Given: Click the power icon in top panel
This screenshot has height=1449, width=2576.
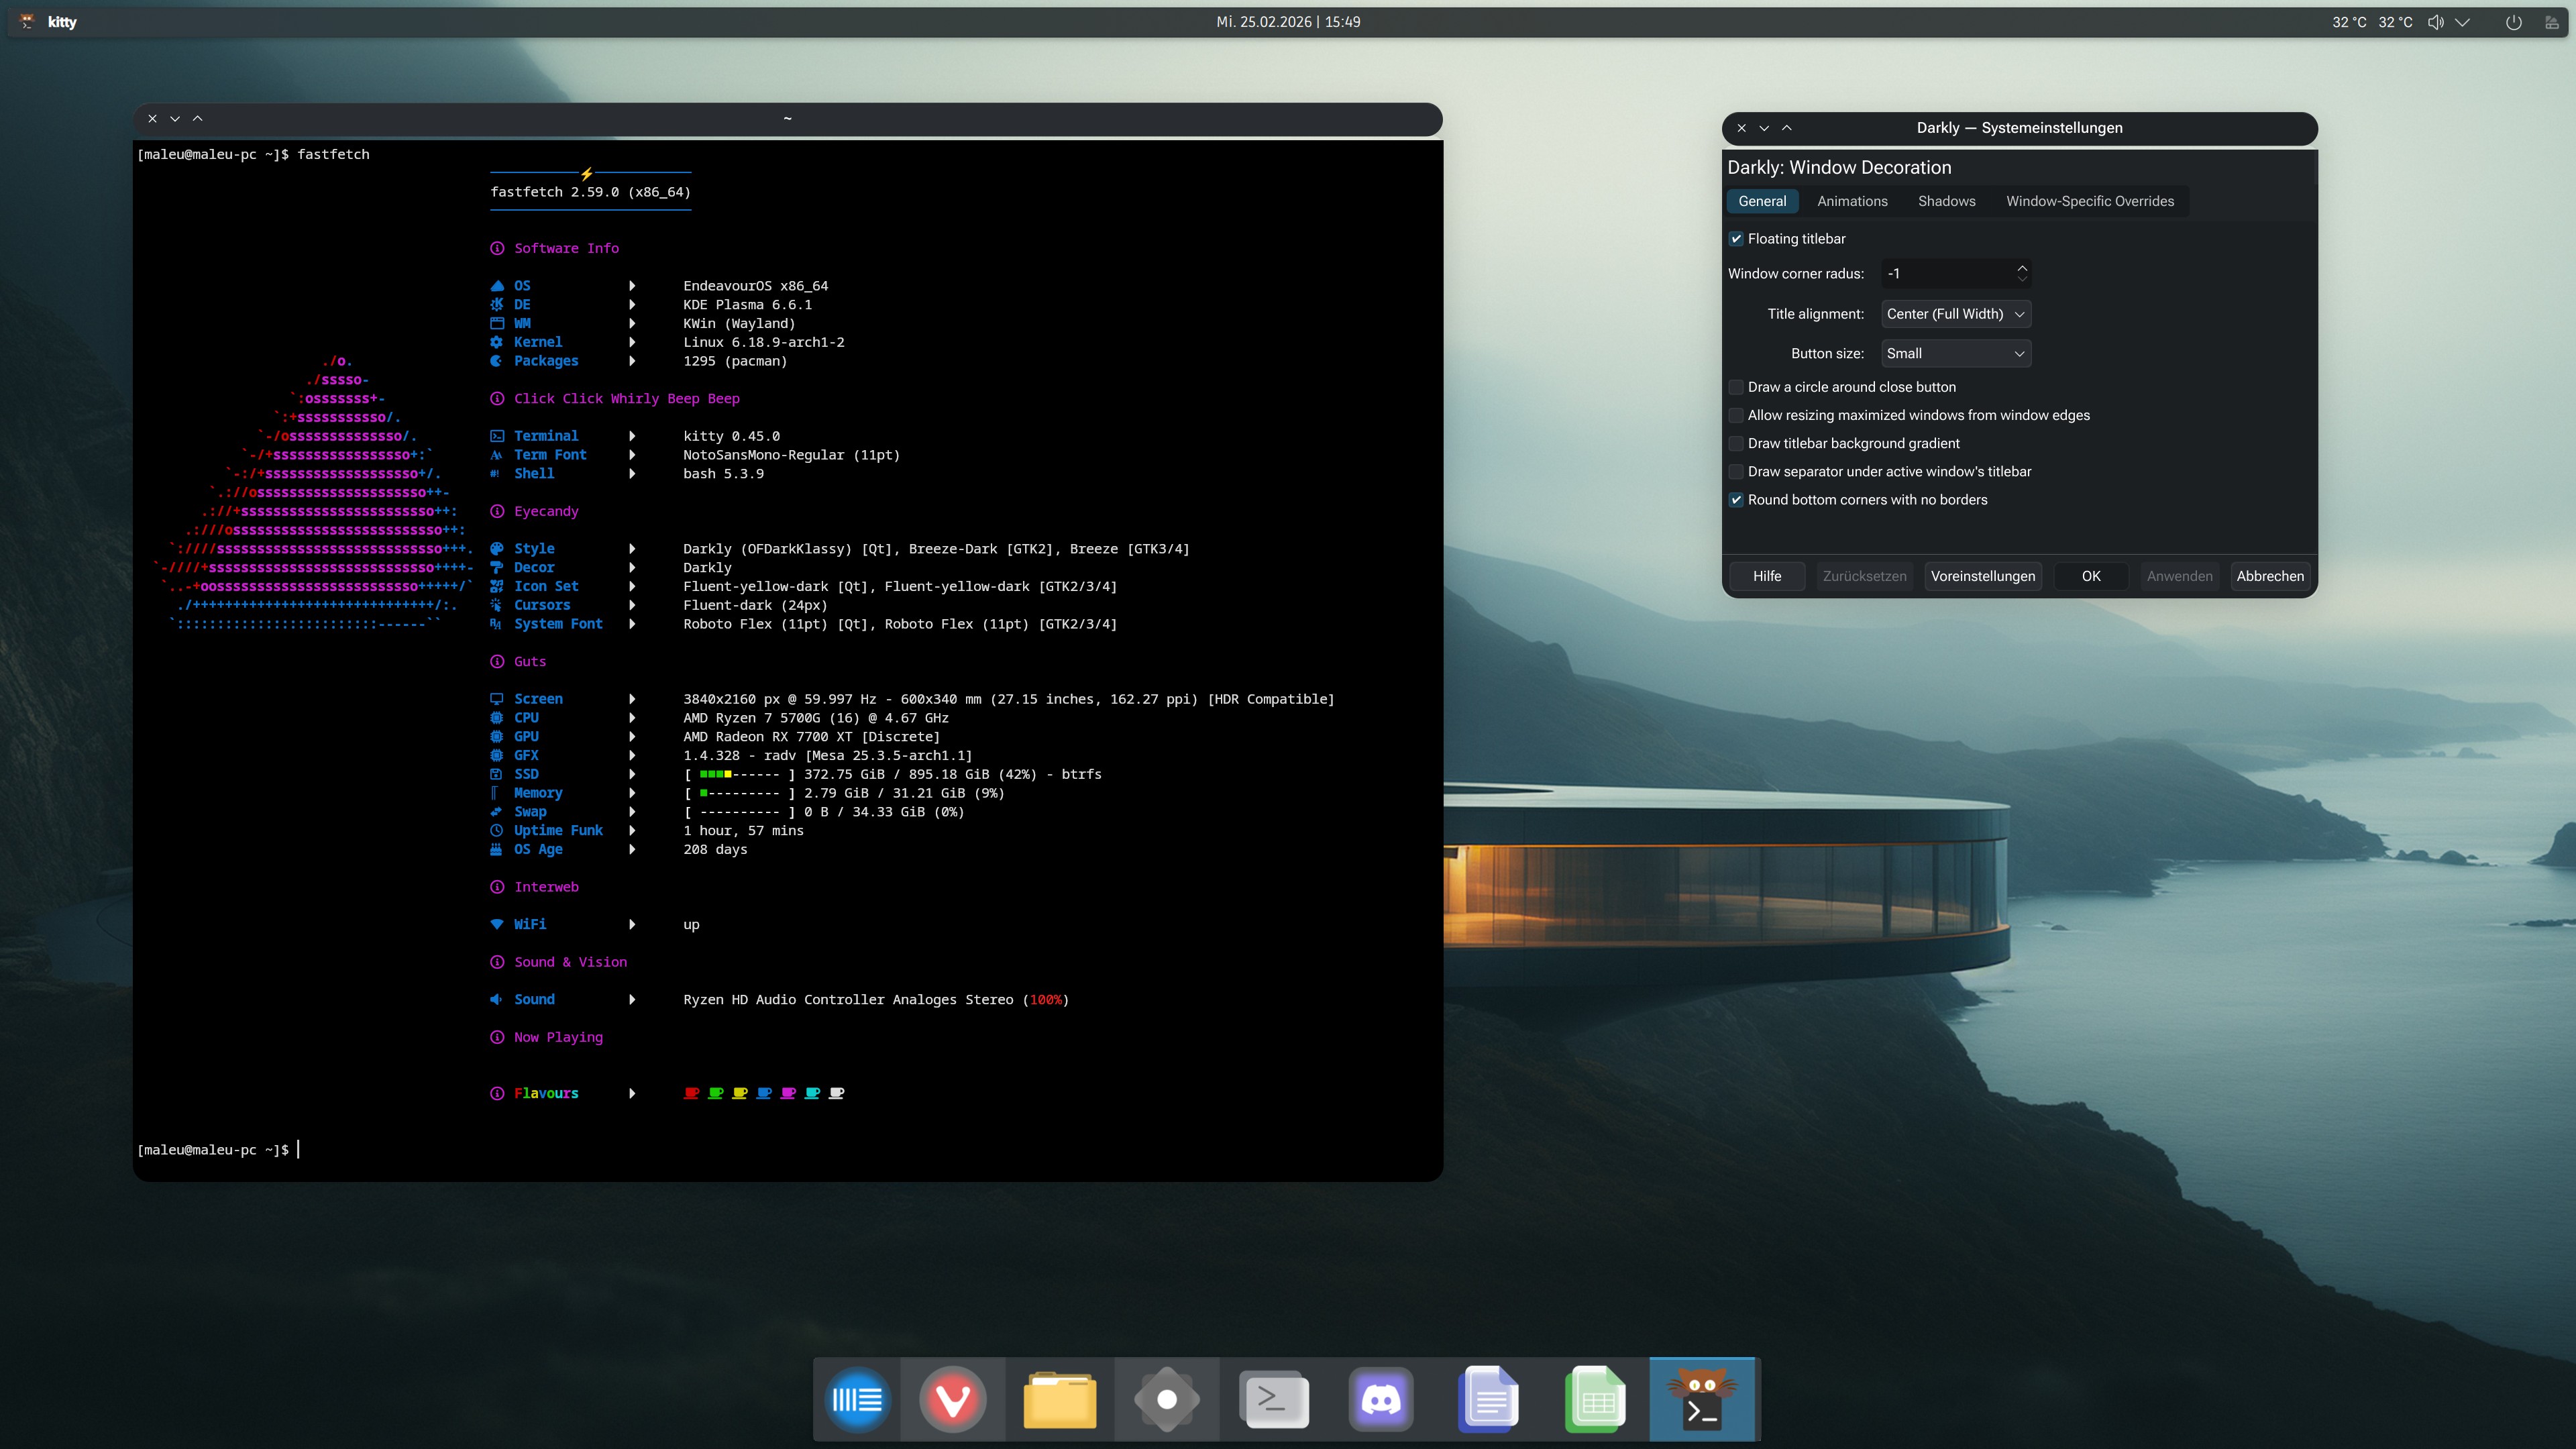Looking at the screenshot, I should (2513, 22).
